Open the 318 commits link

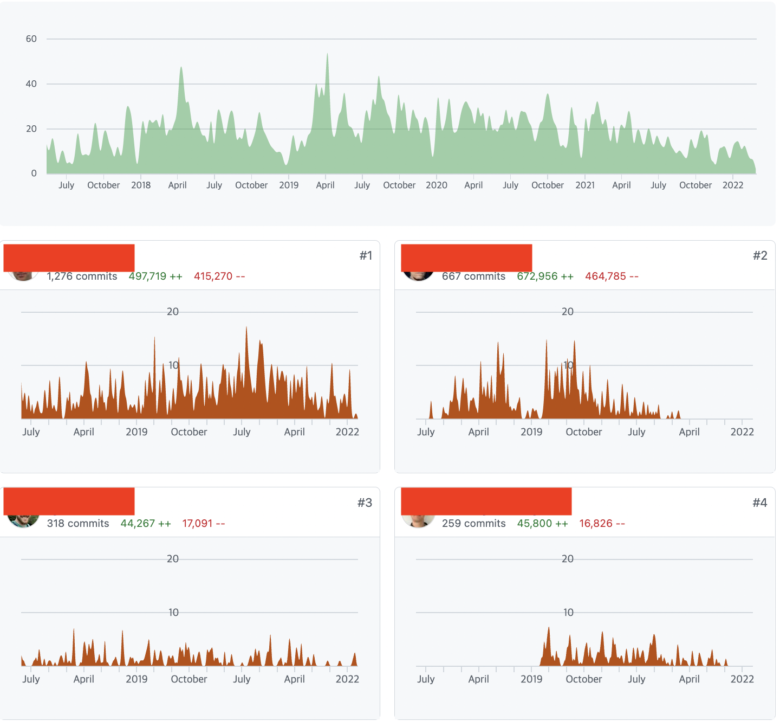[x=78, y=523]
